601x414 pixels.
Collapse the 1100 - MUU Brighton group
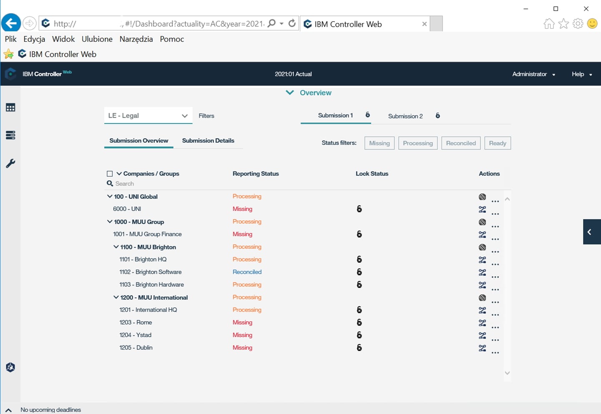116,247
